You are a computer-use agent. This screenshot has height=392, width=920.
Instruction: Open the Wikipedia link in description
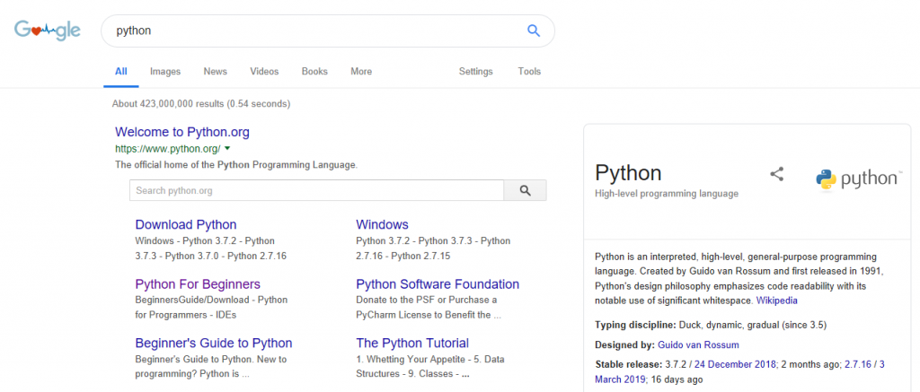(x=776, y=301)
